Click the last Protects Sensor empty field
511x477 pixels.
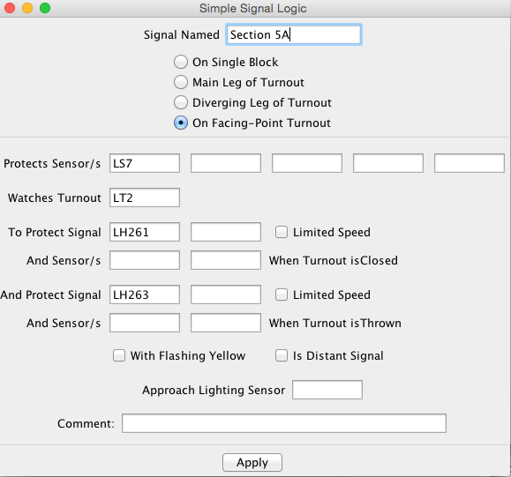tap(470, 163)
